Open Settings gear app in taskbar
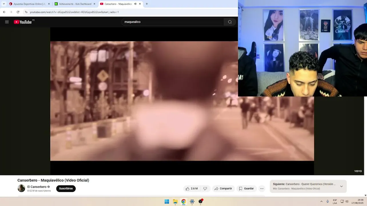 192,201
